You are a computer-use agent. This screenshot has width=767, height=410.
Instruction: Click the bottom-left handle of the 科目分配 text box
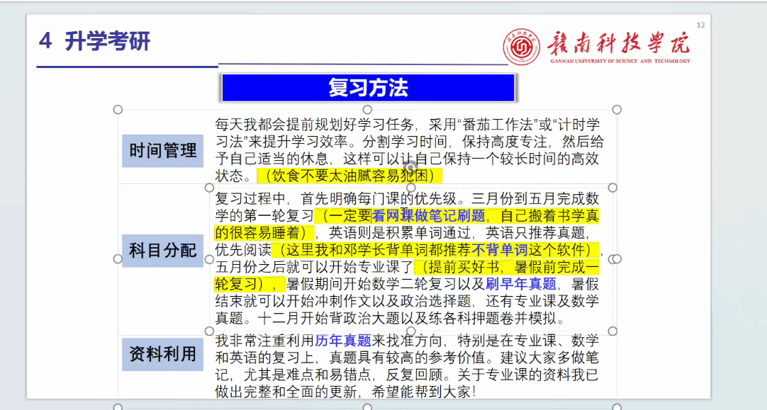[x=210, y=331]
